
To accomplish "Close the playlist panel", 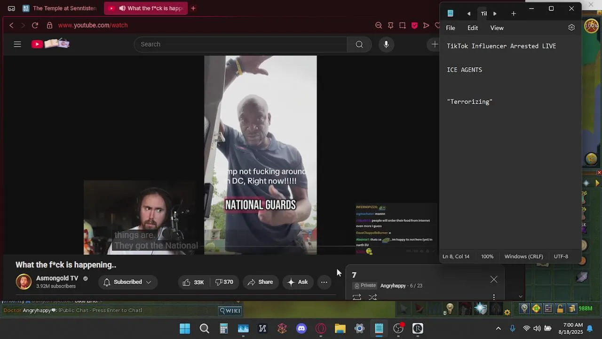I will (494, 280).
